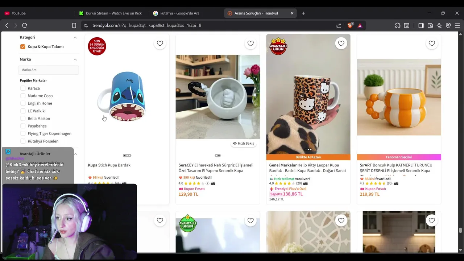This screenshot has width=464, height=261.
Task: Enable the Karaca brand filter
Action: 23,88
